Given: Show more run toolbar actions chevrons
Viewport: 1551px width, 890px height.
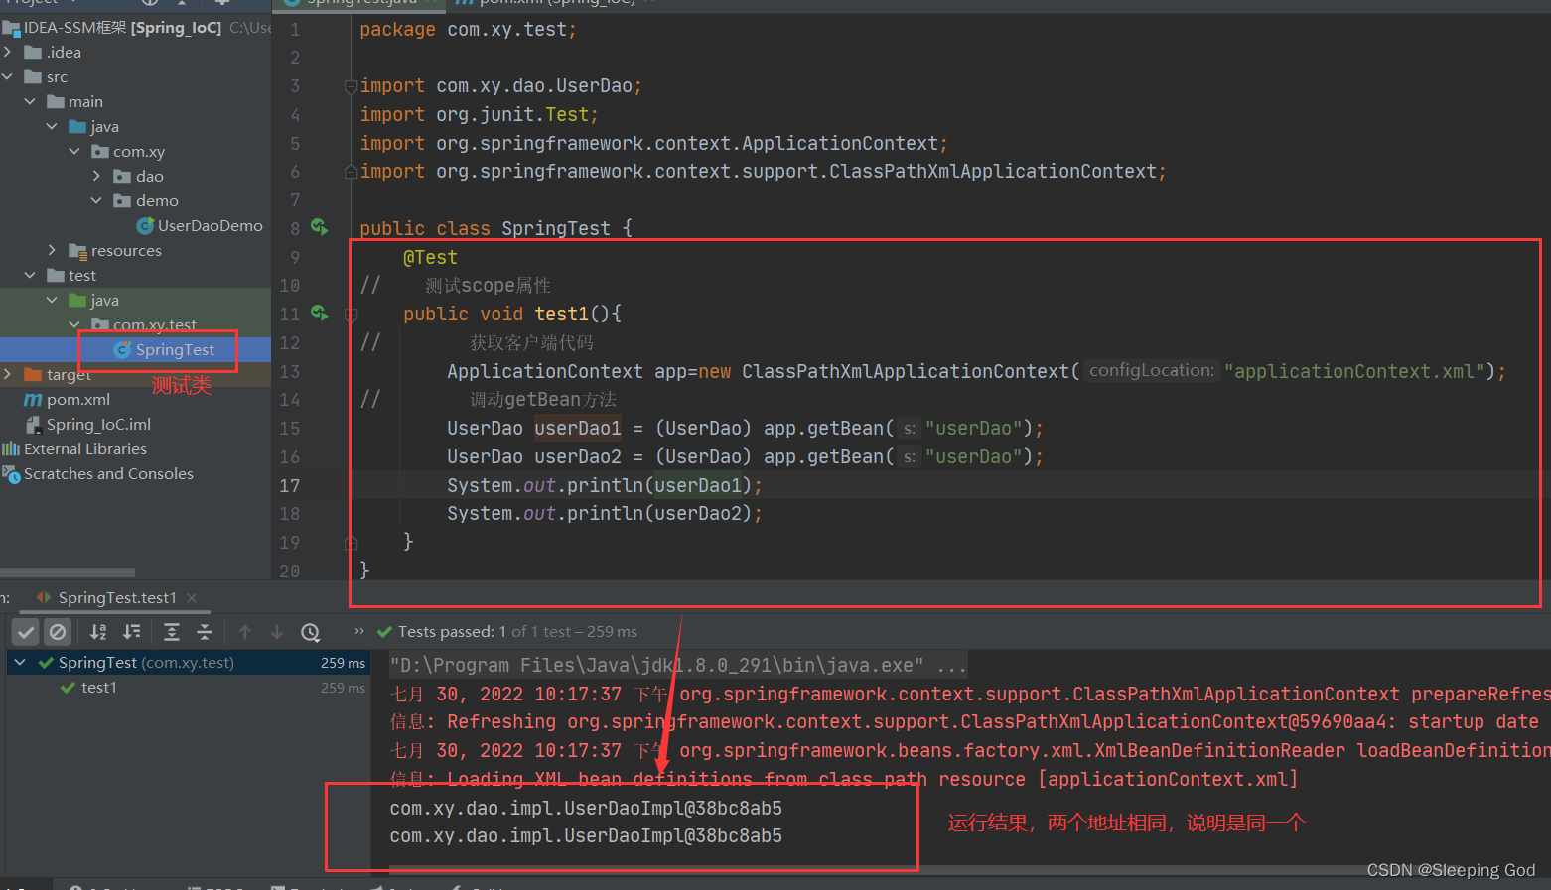Looking at the screenshot, I should coord(359,631).
